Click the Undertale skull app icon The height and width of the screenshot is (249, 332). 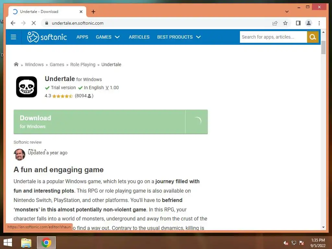click(x=27, y=87)
